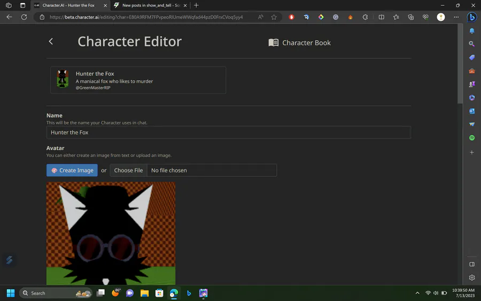Click the floating blue extension icon at left edge
This screenshot has height=301, width=481.
click(9, 260)
